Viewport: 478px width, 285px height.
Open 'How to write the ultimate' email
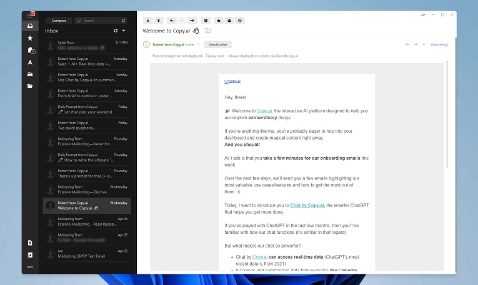click(x=87, y=158)
